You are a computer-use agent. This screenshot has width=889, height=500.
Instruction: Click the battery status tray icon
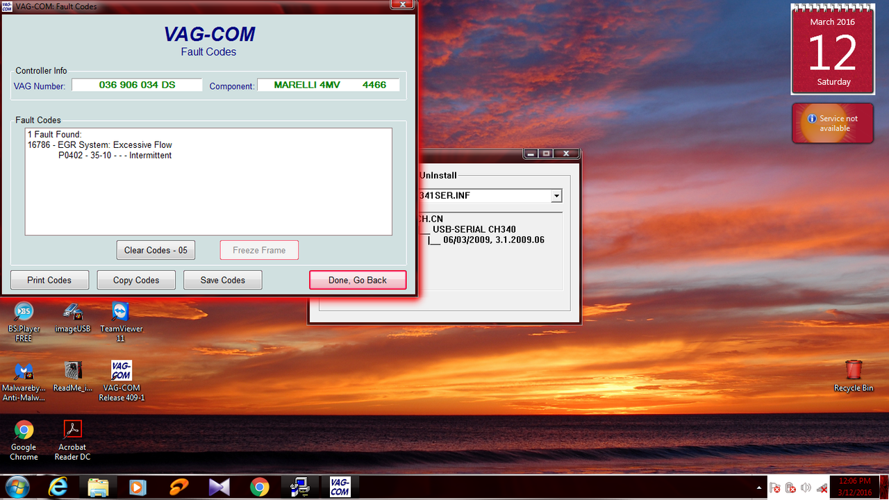pyautogui.click(x=790, y=488)
